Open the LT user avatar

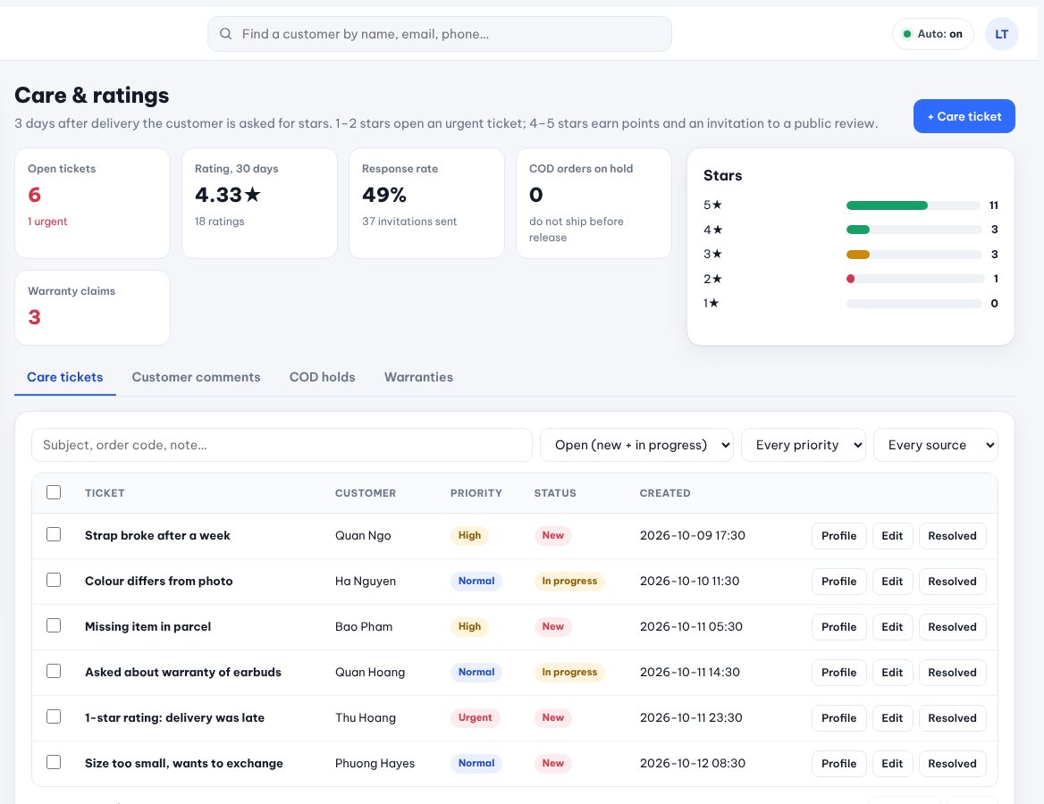[1001, 34]
